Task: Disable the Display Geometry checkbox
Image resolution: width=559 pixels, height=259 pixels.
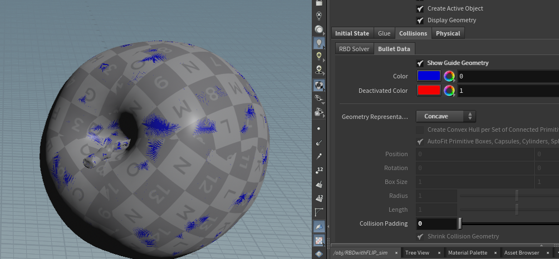Action: tap(420, 20)
